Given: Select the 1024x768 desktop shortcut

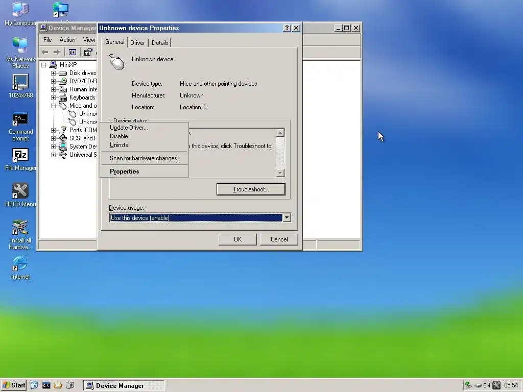Looking at the screenshot, I should click(x=20, y=86).
